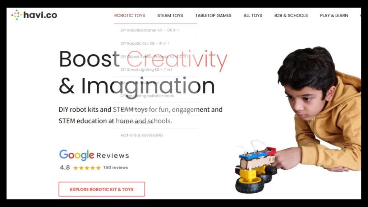
Task: Select DIY Robotics Starter Kit – 100 in 1
Action: point(149,30)
